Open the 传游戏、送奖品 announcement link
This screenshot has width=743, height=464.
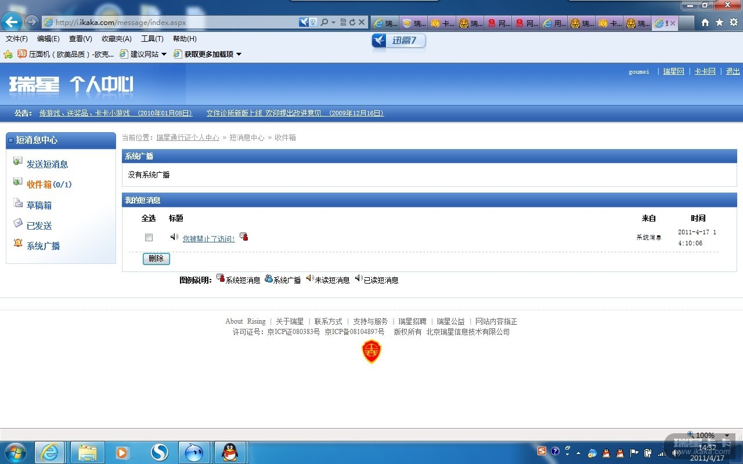pos(116,113)
